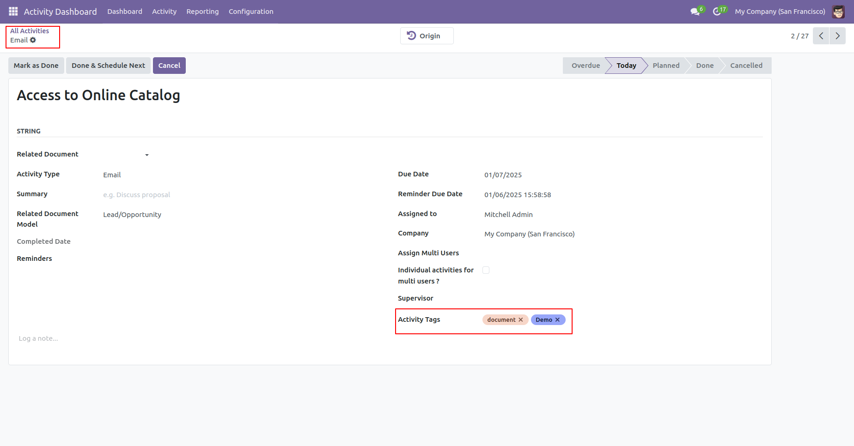
Task: Click the purple Cancel button
Action: click(x=169, y=66)
